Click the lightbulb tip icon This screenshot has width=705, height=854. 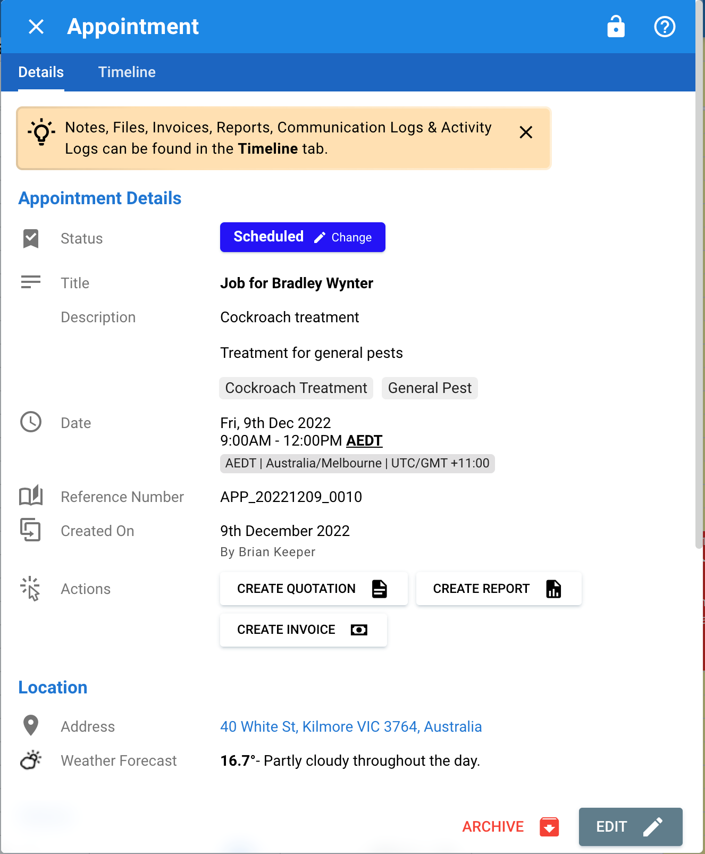pyautogui.click(x=41, y=132)
